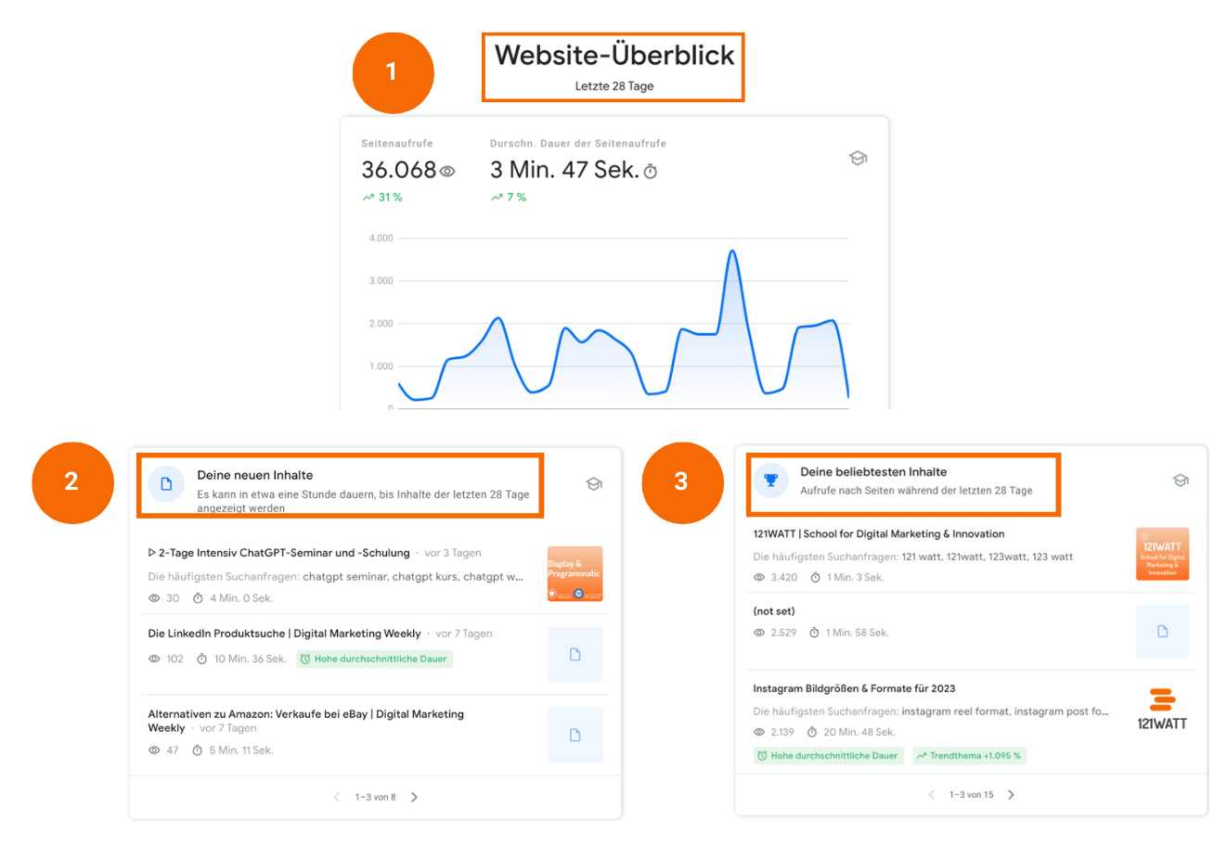This screenshot has height=859, width=1227.
Task: Click graduation cap icon in beliebtesten Inhalte card
Action: [1180, 481]
